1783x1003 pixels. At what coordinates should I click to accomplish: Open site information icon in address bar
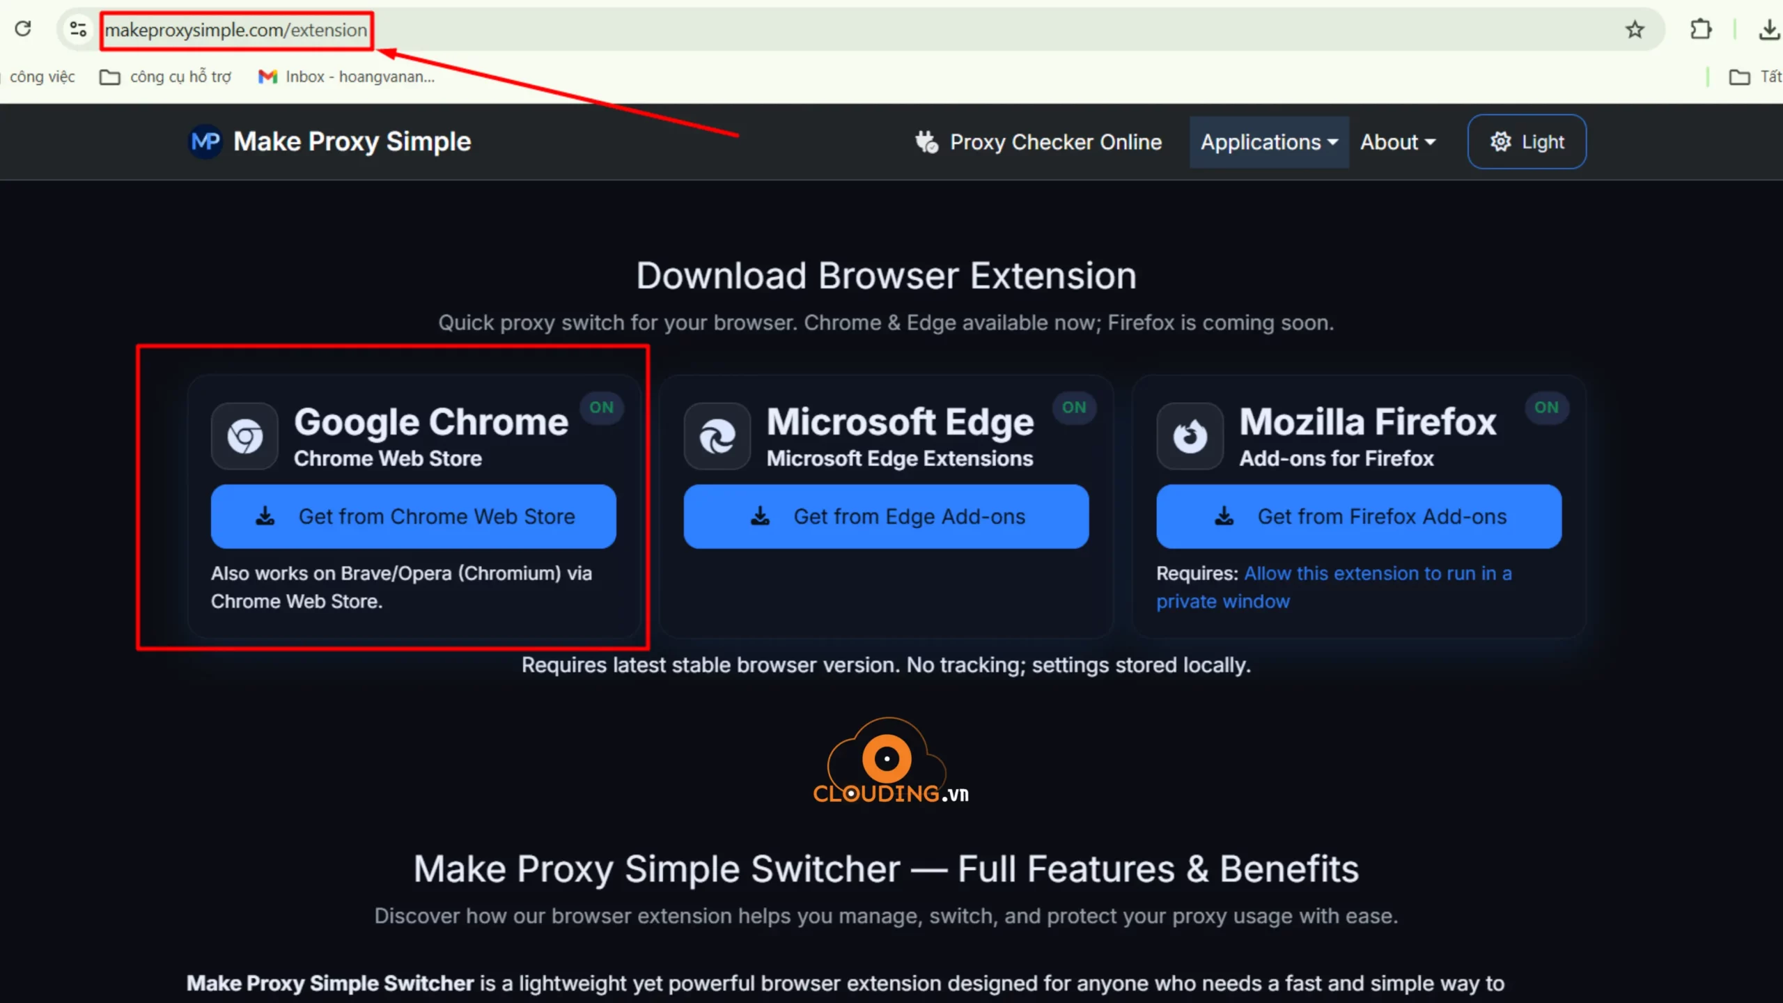(x=78, y=29)
